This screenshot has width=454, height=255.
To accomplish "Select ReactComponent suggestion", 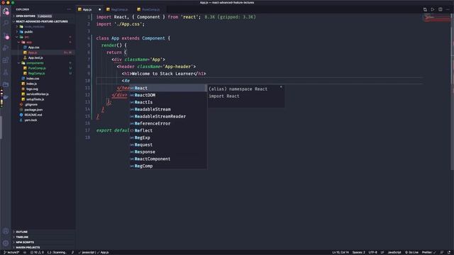I will tap(168, 159).
